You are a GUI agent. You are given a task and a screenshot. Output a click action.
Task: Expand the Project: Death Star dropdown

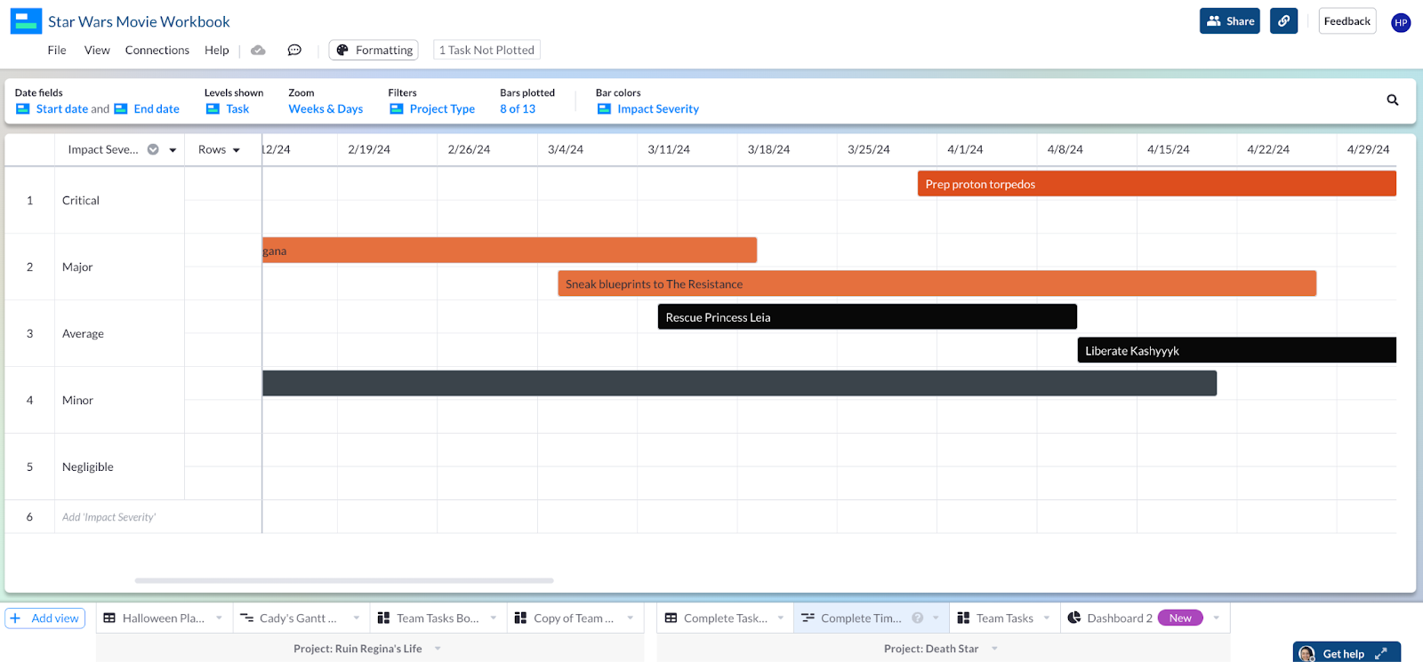(x=994, y=649)
